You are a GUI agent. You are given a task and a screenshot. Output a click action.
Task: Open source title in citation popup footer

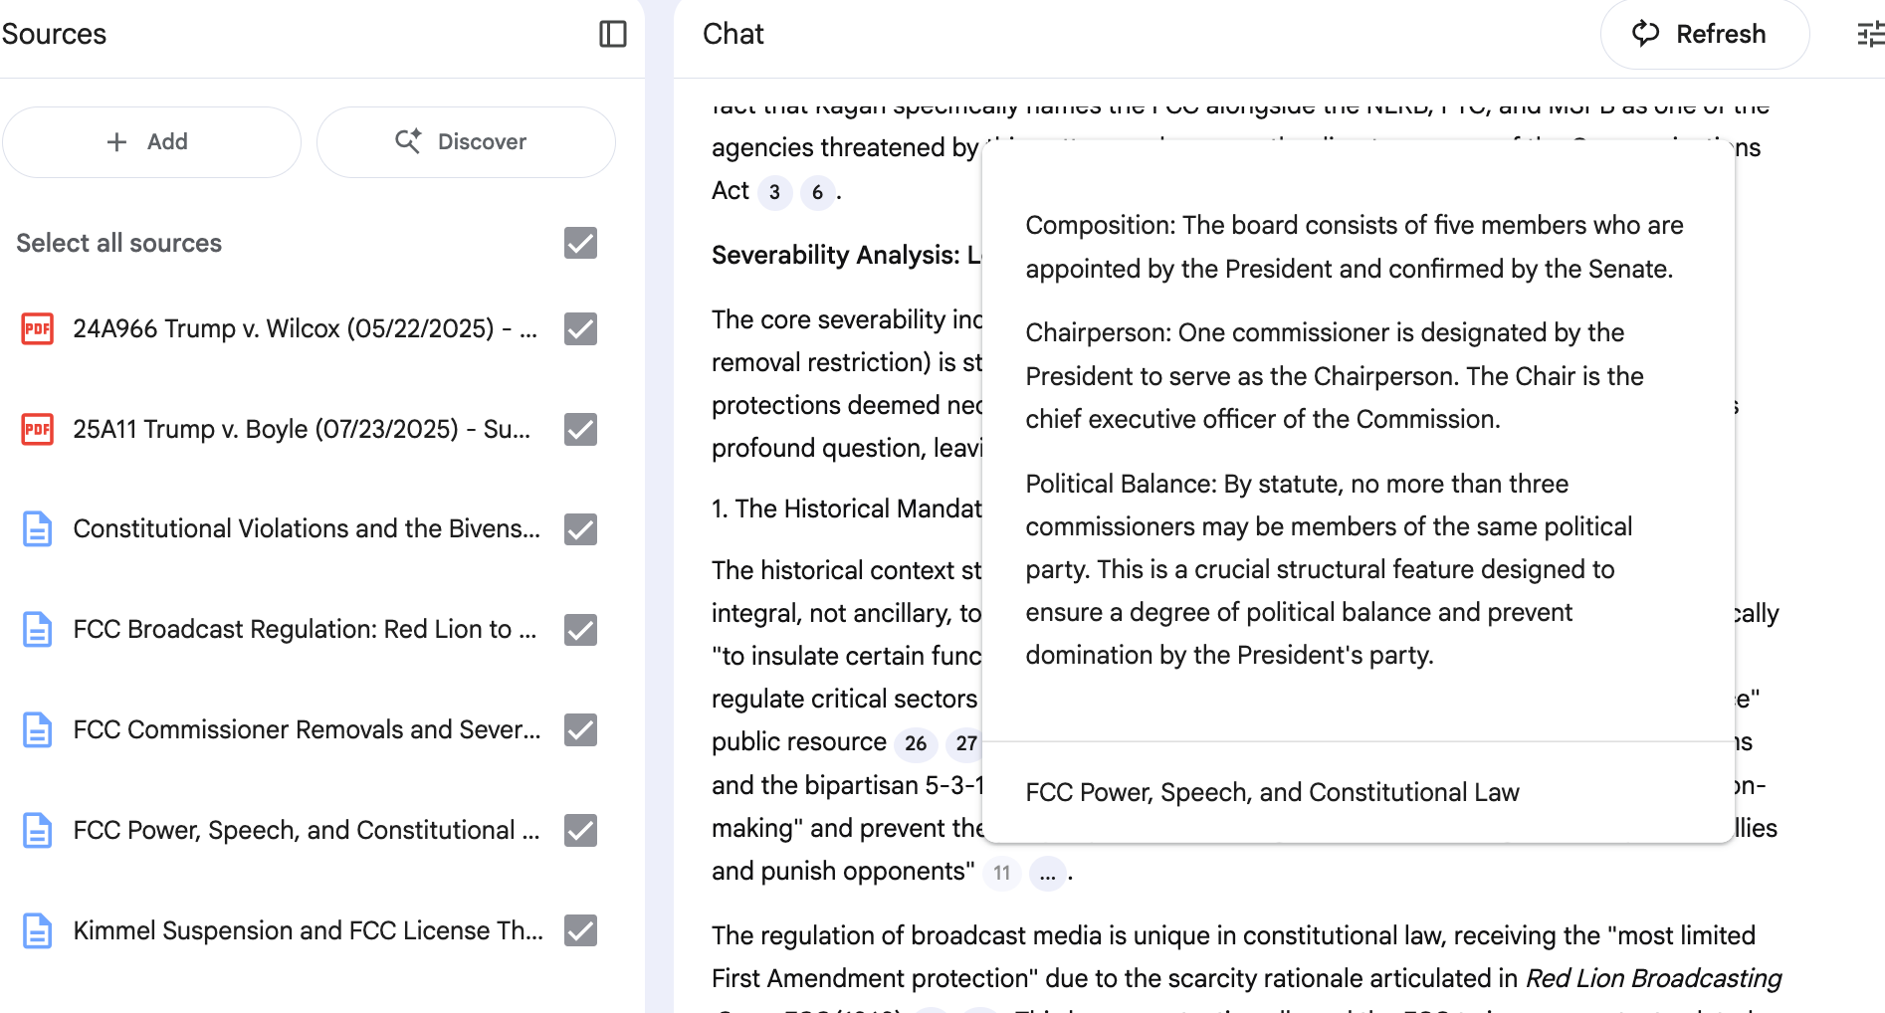pos(1272,792)
